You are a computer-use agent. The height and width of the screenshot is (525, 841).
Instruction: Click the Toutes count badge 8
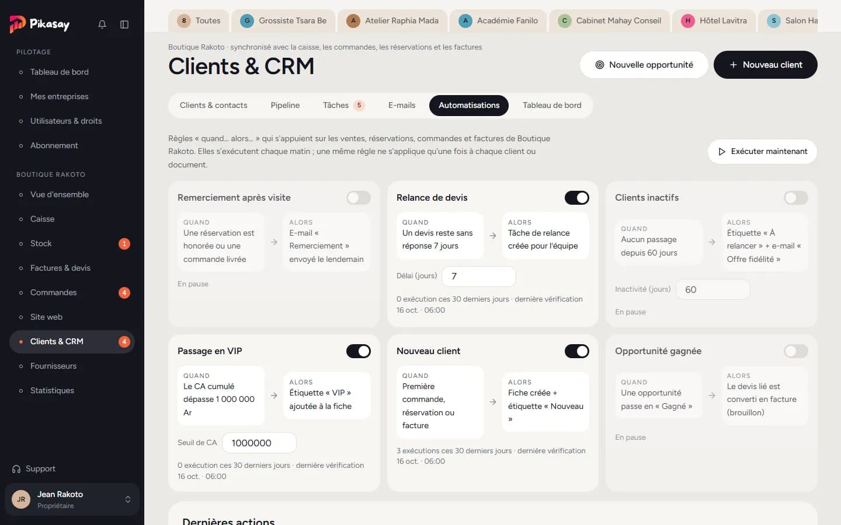pyautogui.click(x=184, y=21)
